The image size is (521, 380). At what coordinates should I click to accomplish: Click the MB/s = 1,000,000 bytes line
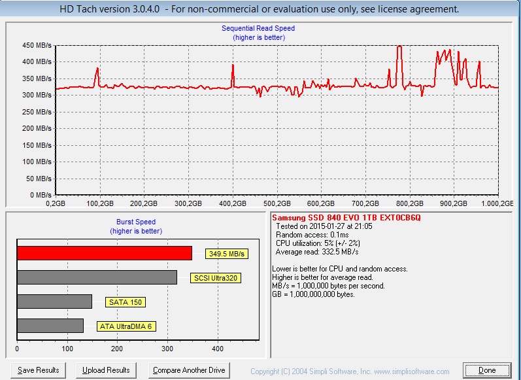328,286
